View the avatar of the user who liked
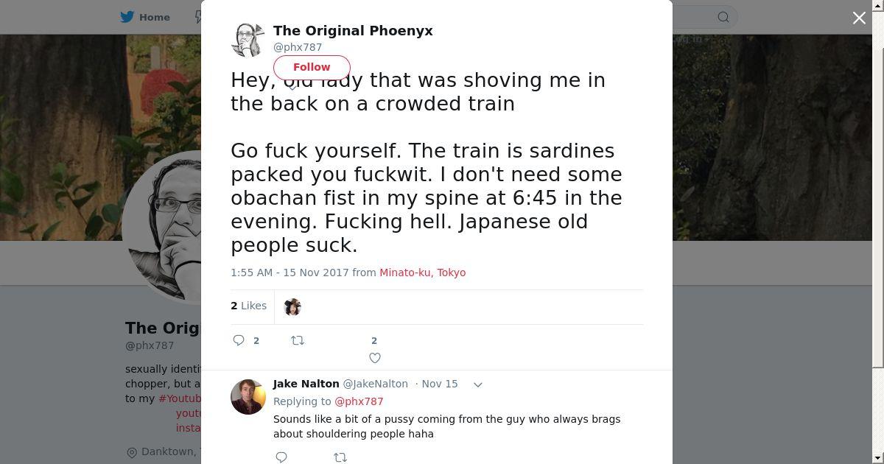 click(x=292, y=307)
